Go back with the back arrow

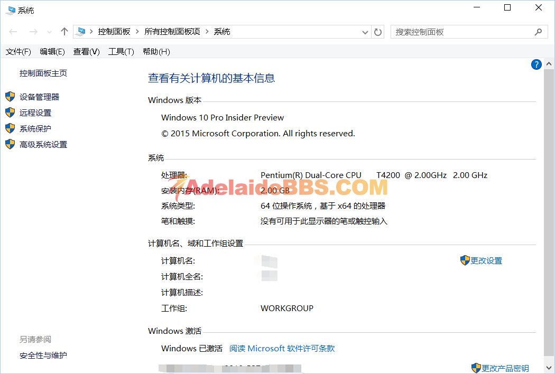pos(13,32)
